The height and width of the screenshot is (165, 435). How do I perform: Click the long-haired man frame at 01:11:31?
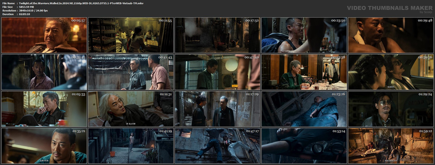[x=131, y=109]
